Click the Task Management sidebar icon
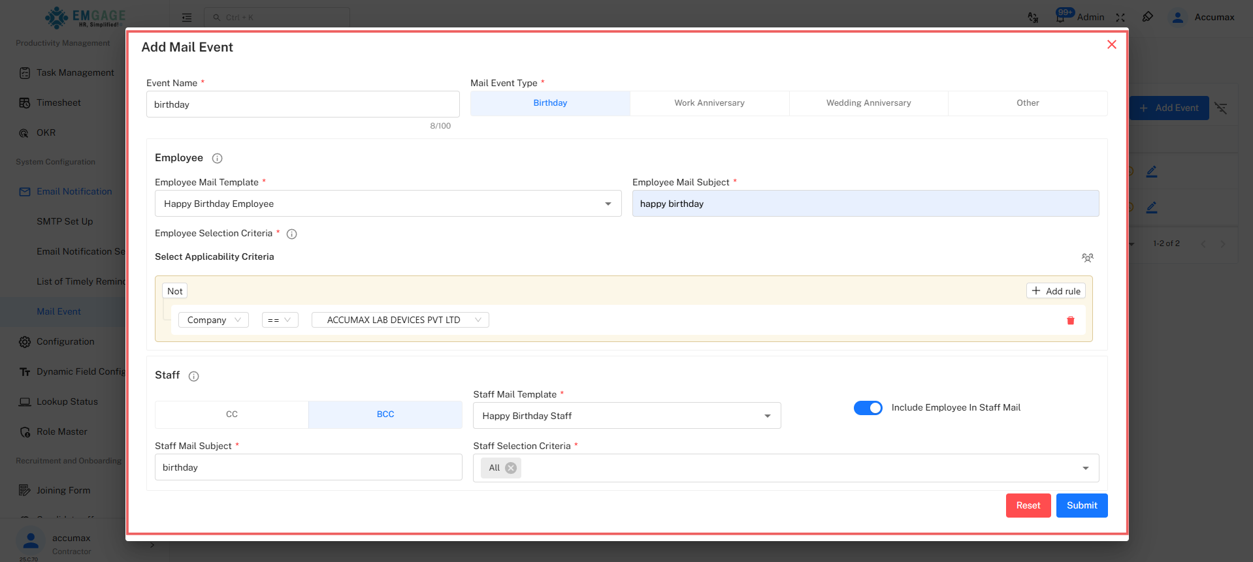The image size is (1253, 562). click(x=25, y=73)
